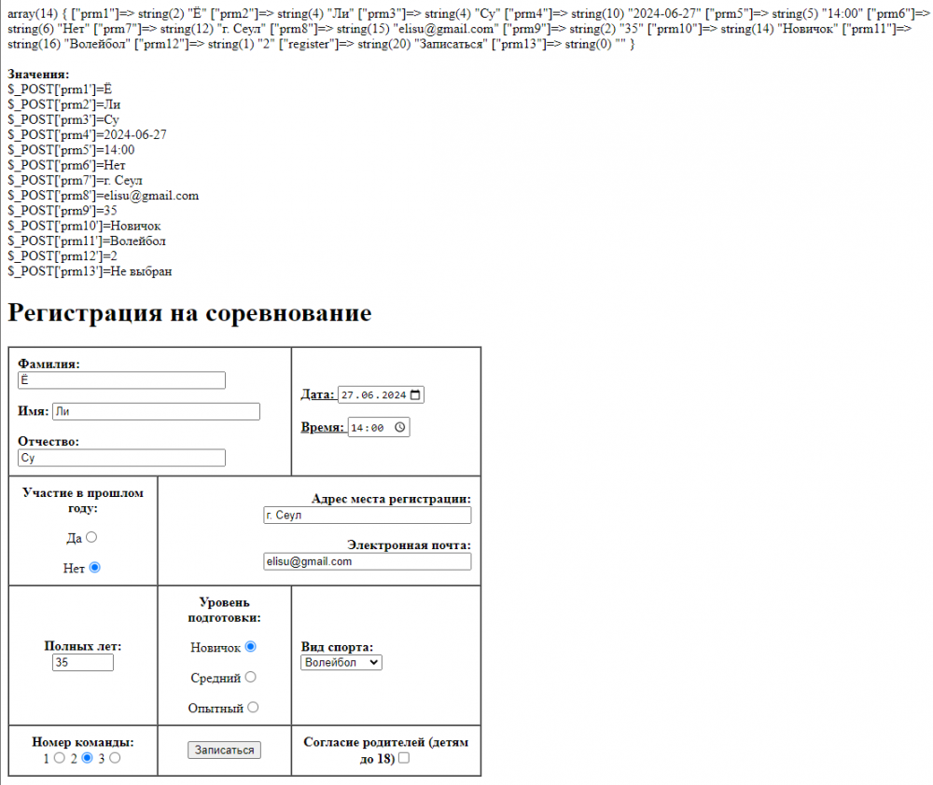Click the Адрес места регистрации field
The height and width of the screenshot is (785, 933).
(x=367, y=515)
